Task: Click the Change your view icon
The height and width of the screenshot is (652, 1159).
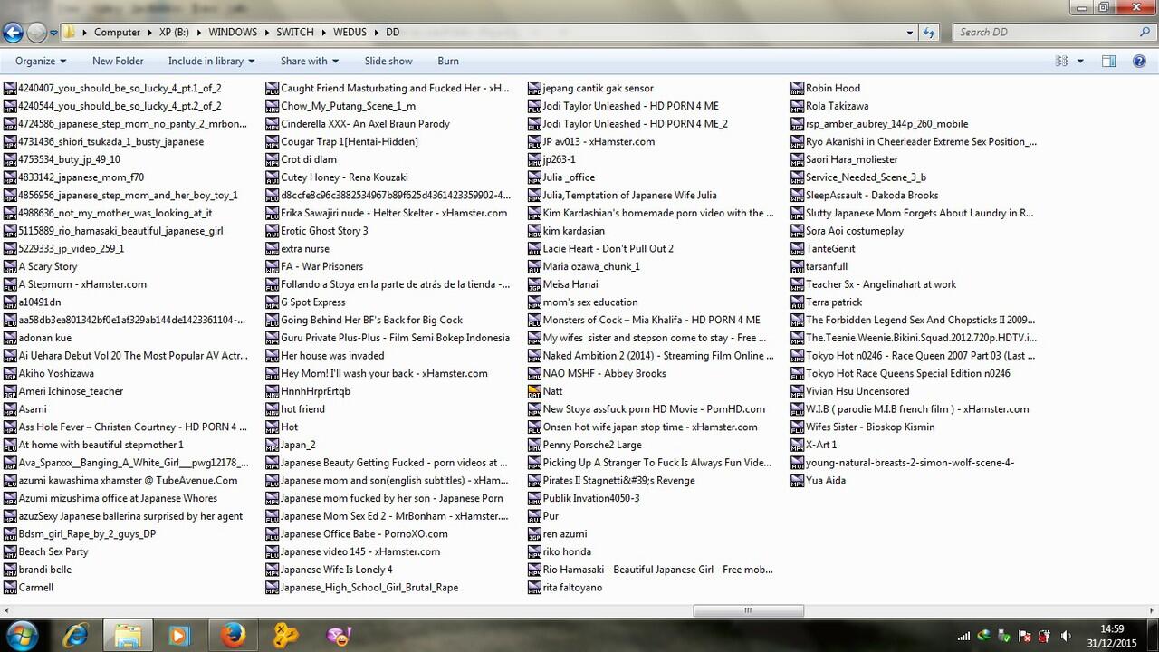Action: point(1061,61)
